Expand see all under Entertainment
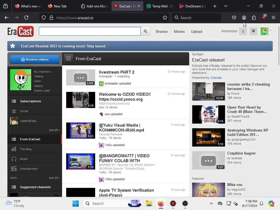 54,178
